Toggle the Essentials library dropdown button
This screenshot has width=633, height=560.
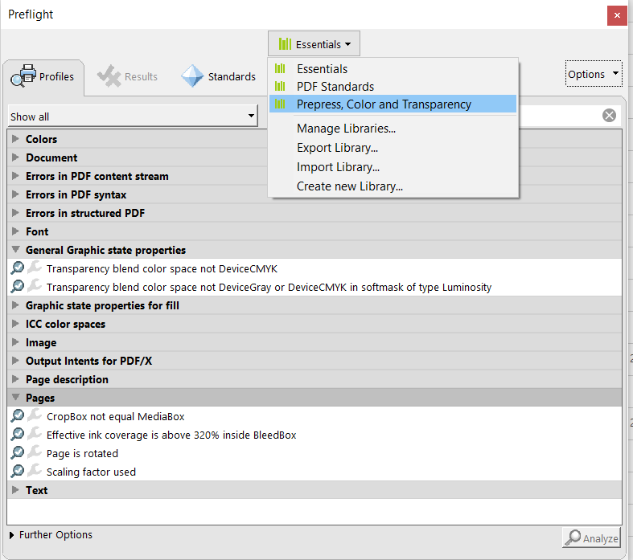click(x=314, y=44)
